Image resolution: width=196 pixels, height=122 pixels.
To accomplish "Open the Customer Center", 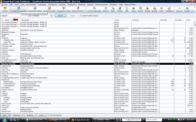I will pos(35,9).
